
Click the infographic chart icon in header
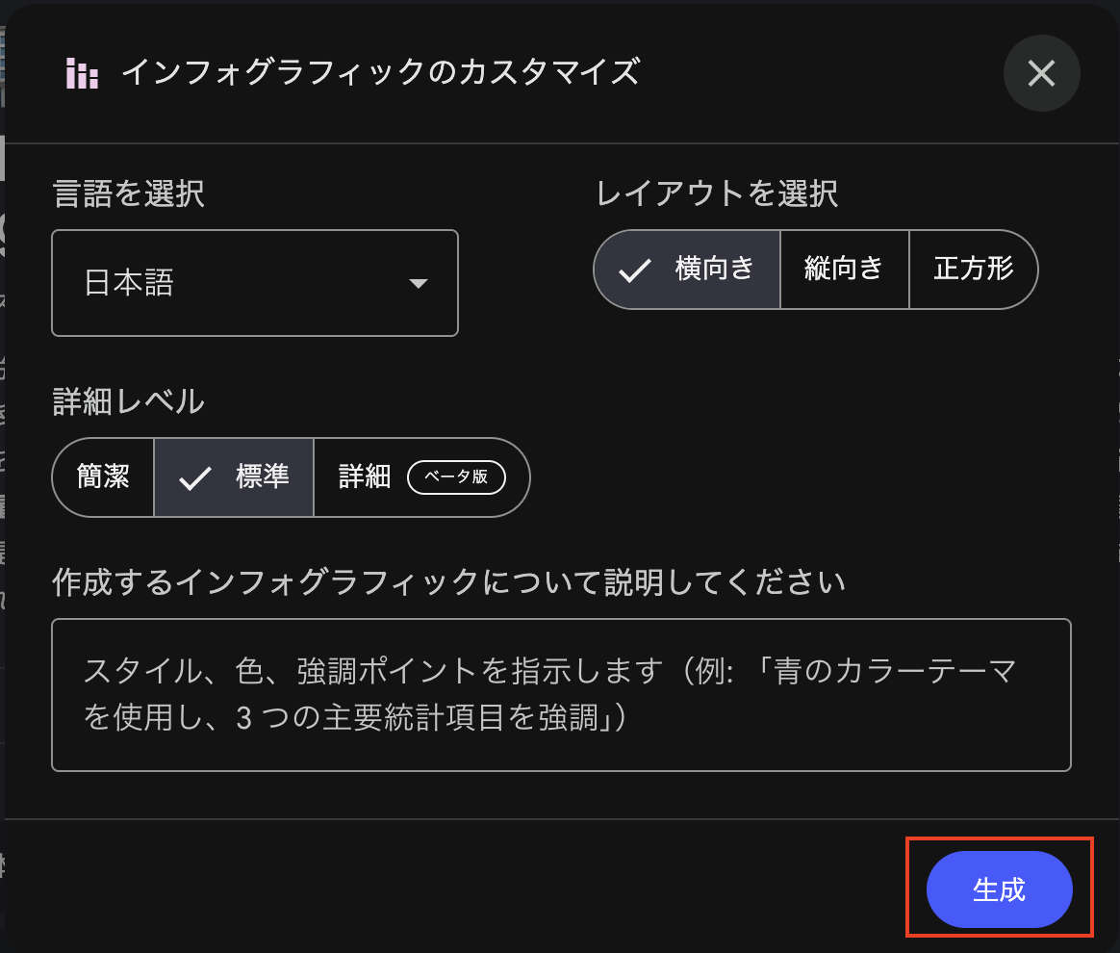pyautogui.click(x=83, y=73)
